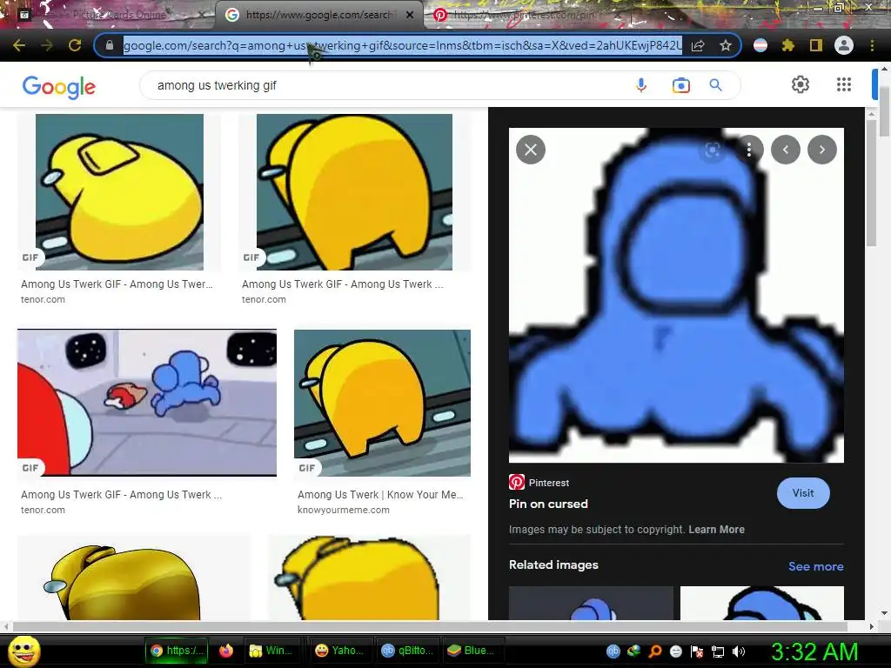The image size is (891, 668).
Task: Close the image preview panel
Action: click(x=531, y=150)
